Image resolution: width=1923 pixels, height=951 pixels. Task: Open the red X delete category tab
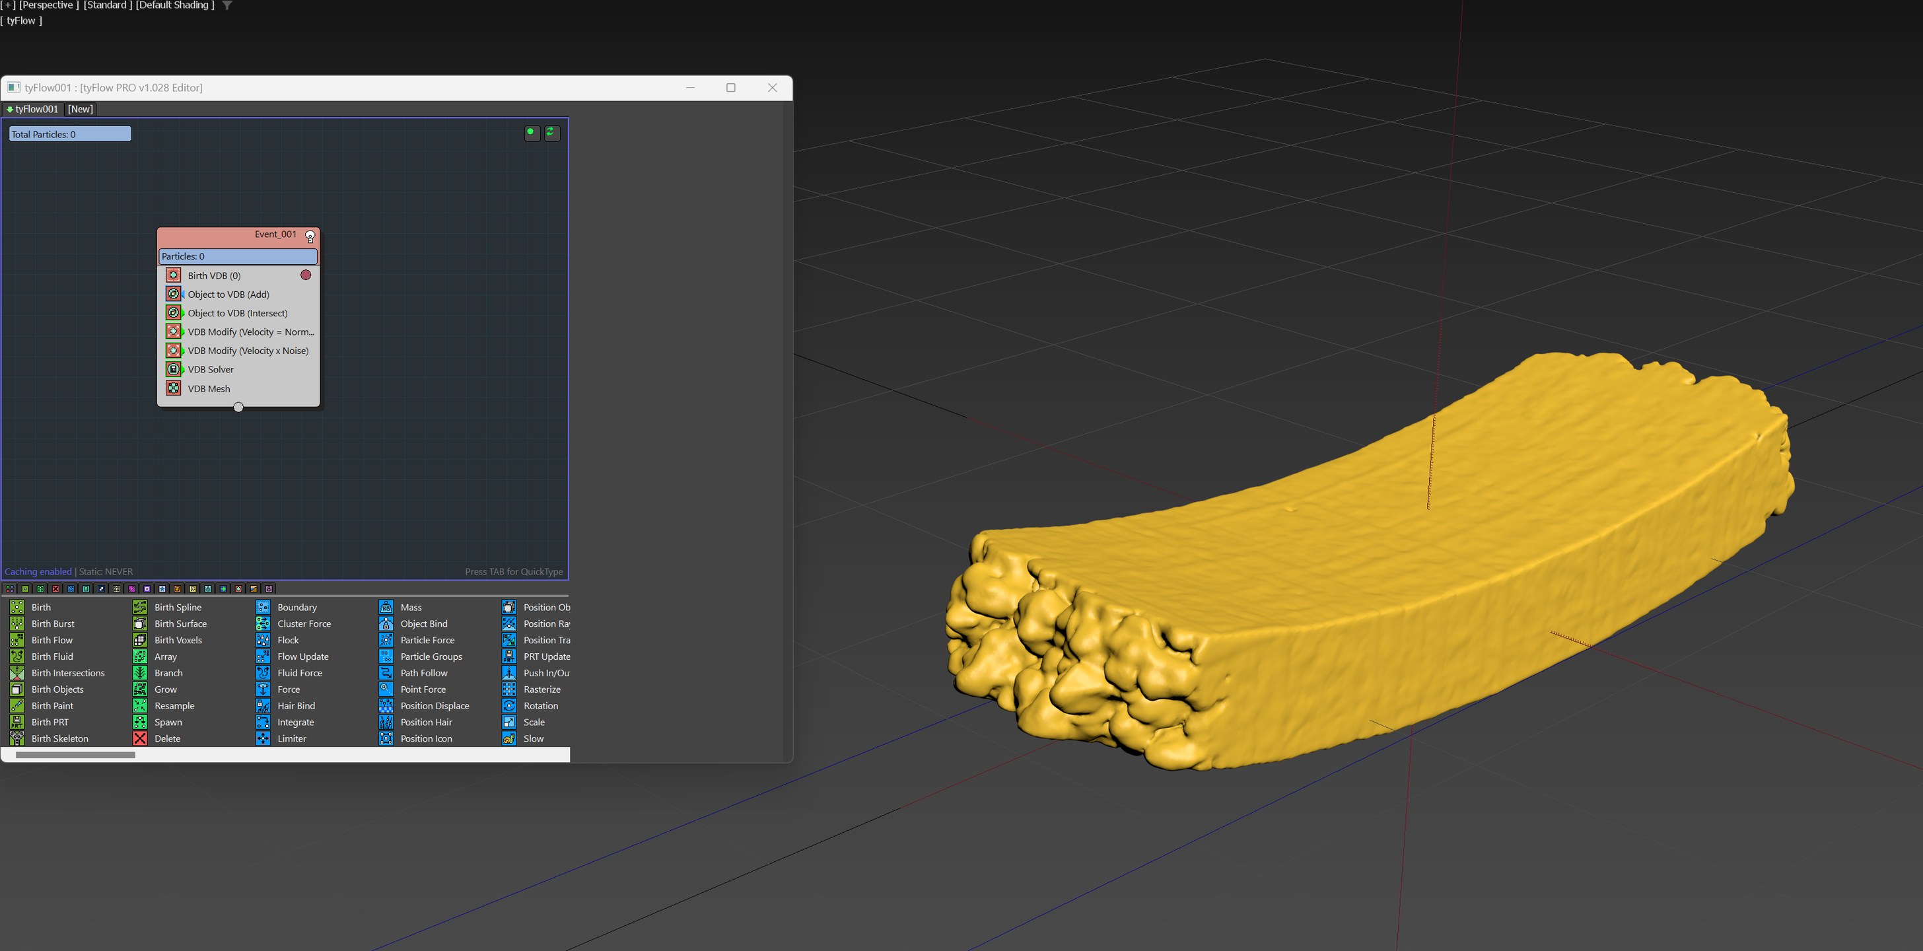[55, 589]
